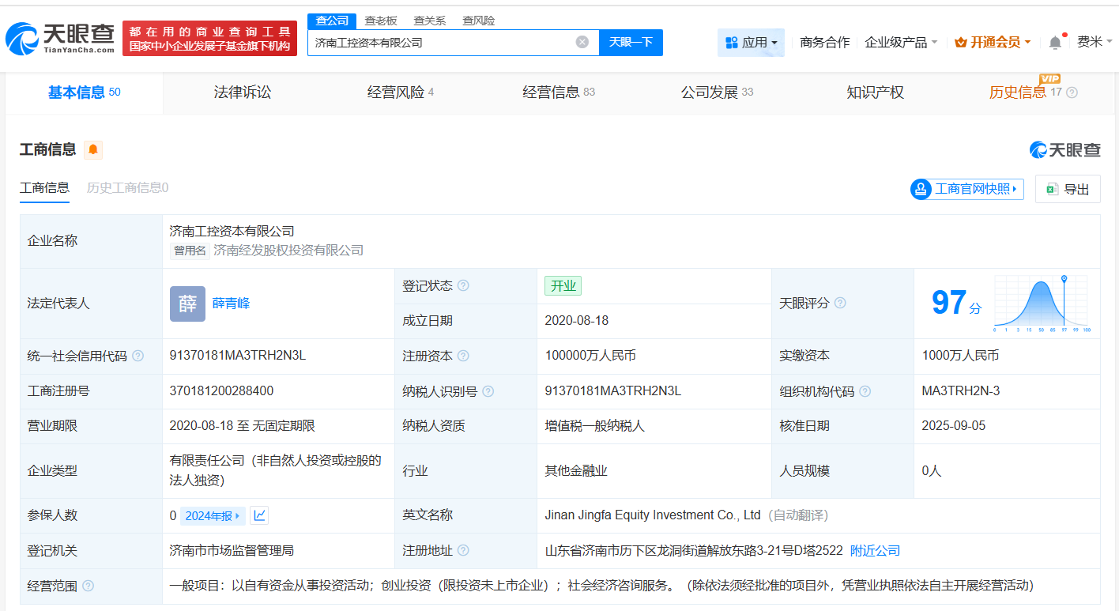Clear the search box with the x icon
This screenshot has height=611, width=1119.
point(582,42)
